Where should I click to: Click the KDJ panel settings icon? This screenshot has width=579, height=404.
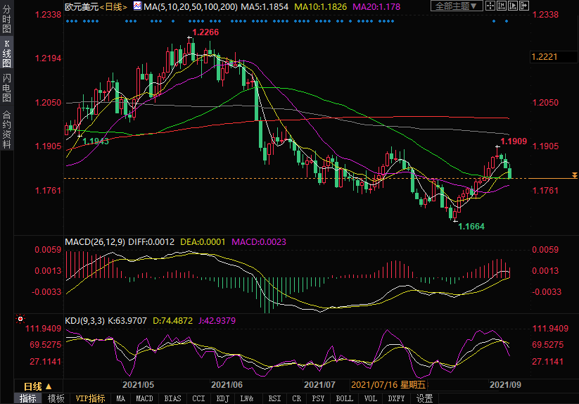tap(20, 319)
